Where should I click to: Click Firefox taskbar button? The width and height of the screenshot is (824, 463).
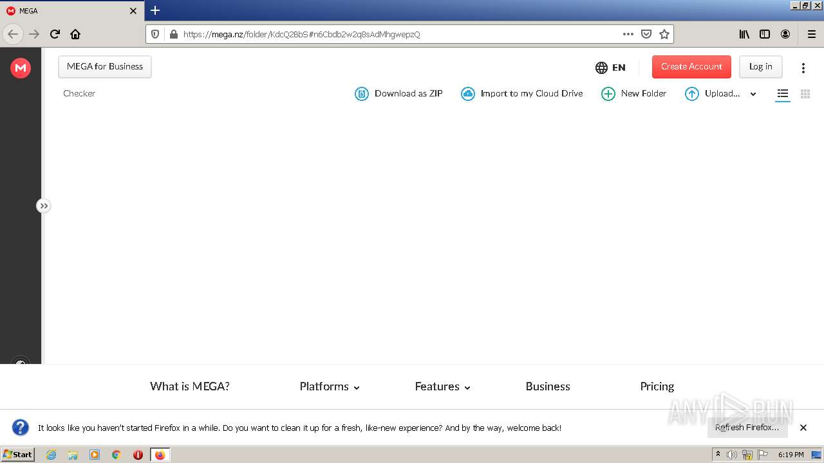pyautogui.click(x=160, y=455)
